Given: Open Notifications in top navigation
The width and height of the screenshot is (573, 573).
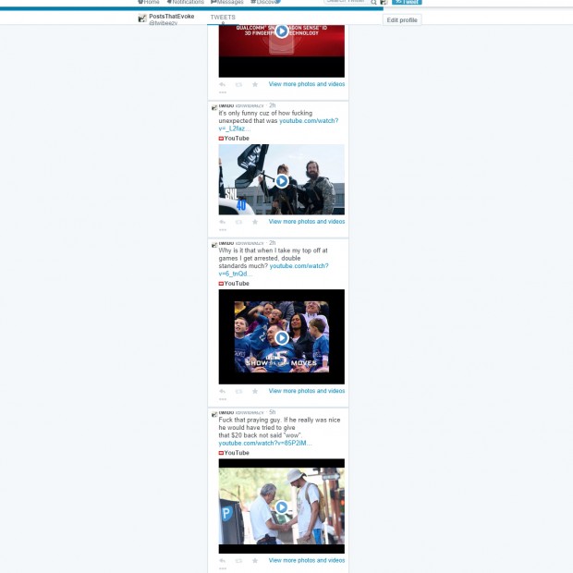Looking at the screenshot, I should click(185, 2).
